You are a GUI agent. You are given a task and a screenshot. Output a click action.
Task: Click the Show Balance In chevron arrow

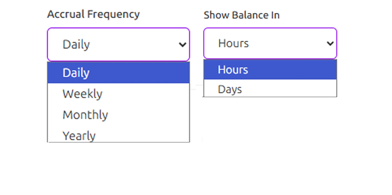(x=330, y=43)
